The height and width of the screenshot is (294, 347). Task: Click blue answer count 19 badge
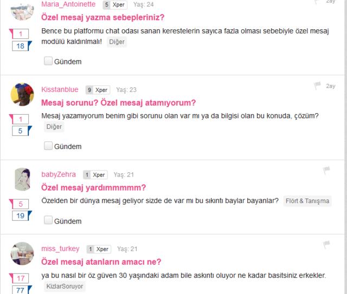pyautogui.click(x=21, y=215)
